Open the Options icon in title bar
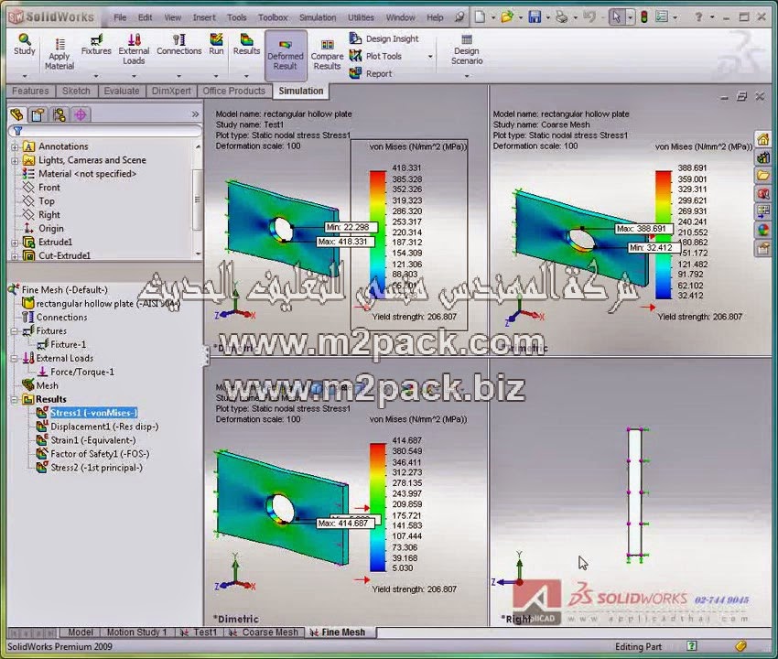Image resolution: width=778 pixels, height=659 pixels. pyautogui.click(x=662, y=17)
